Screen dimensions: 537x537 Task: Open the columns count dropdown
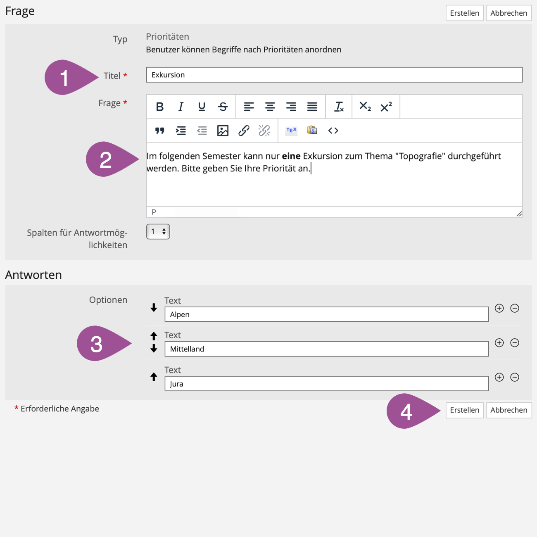(x=158, y=232)
